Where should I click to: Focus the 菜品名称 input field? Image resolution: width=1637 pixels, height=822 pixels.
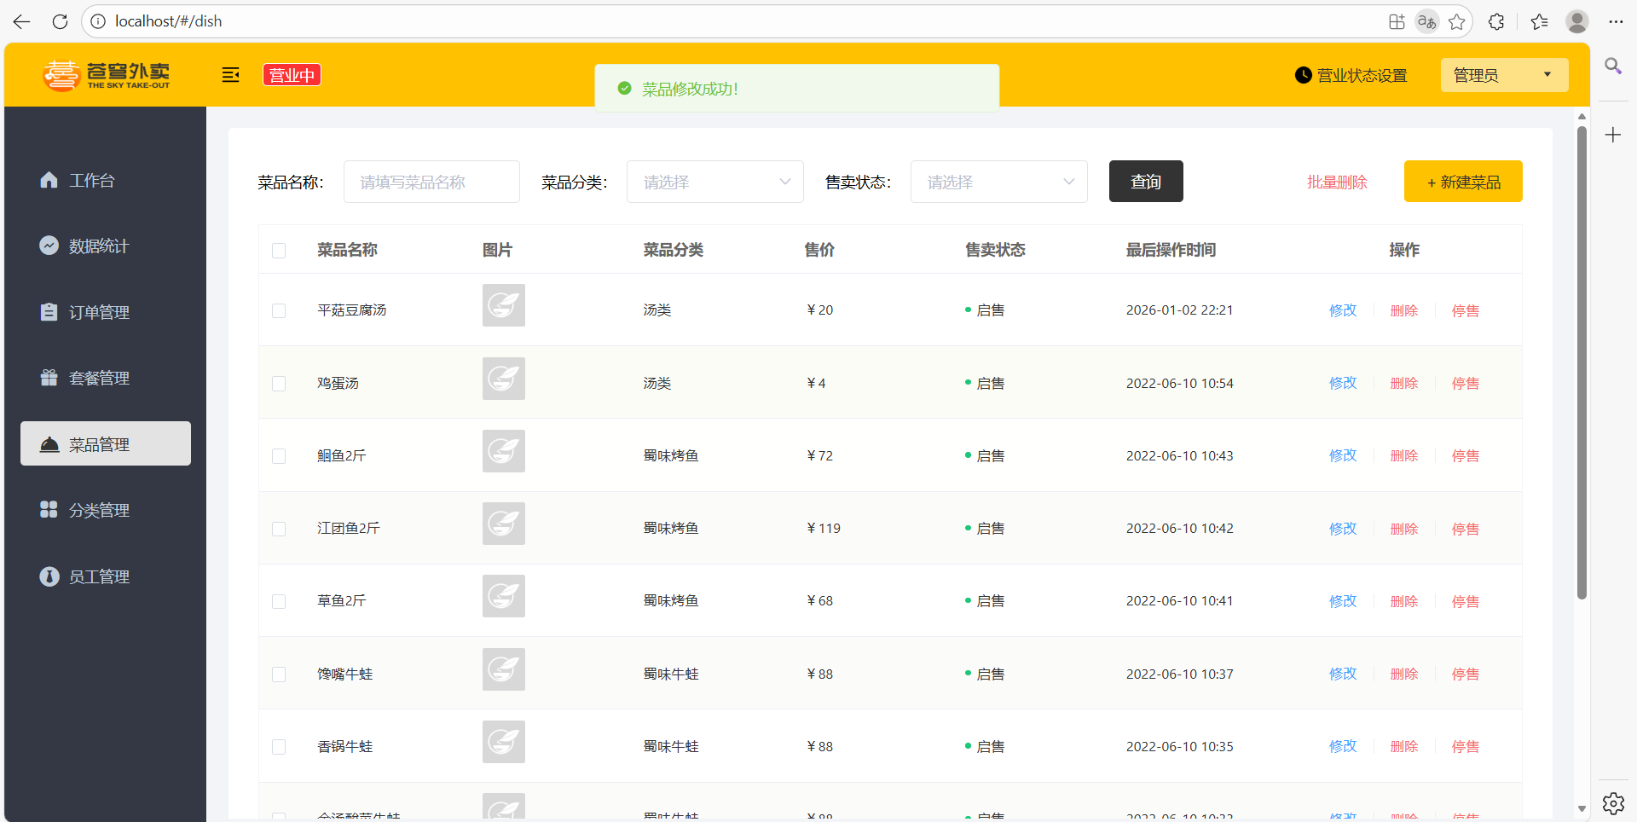(x=431, y=182)
